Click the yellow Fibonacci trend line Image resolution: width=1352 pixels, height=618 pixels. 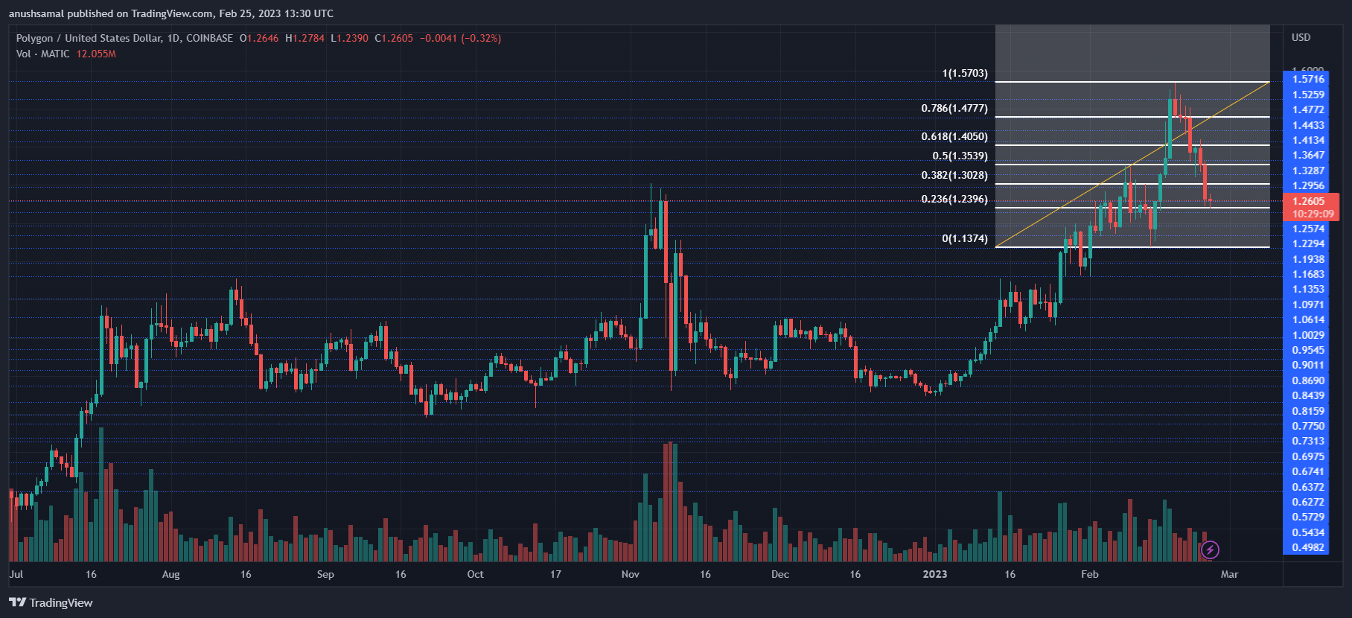pyautogui.click(x=1132, y=165)
